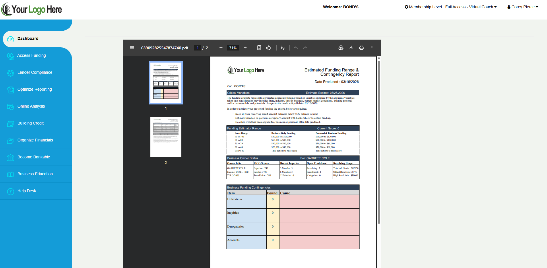This screenshot has height=268, width=547.
Task: Click the Lender Compliance shield icon
Action: [x=11, y=73]
